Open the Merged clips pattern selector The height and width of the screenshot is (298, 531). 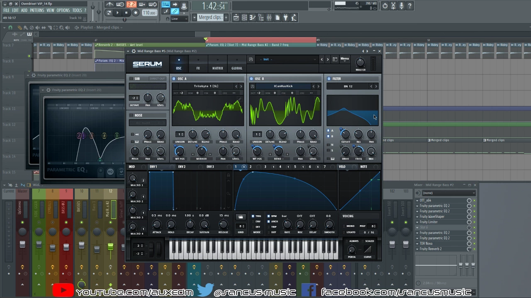[210, 17]
